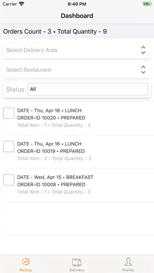
Task: Switch to the Profile tab label
Action: coord(128,270)
